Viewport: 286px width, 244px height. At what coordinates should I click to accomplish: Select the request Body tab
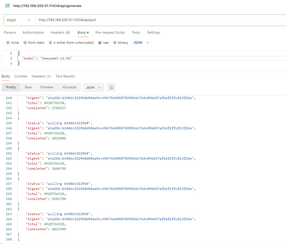(83, 33)
